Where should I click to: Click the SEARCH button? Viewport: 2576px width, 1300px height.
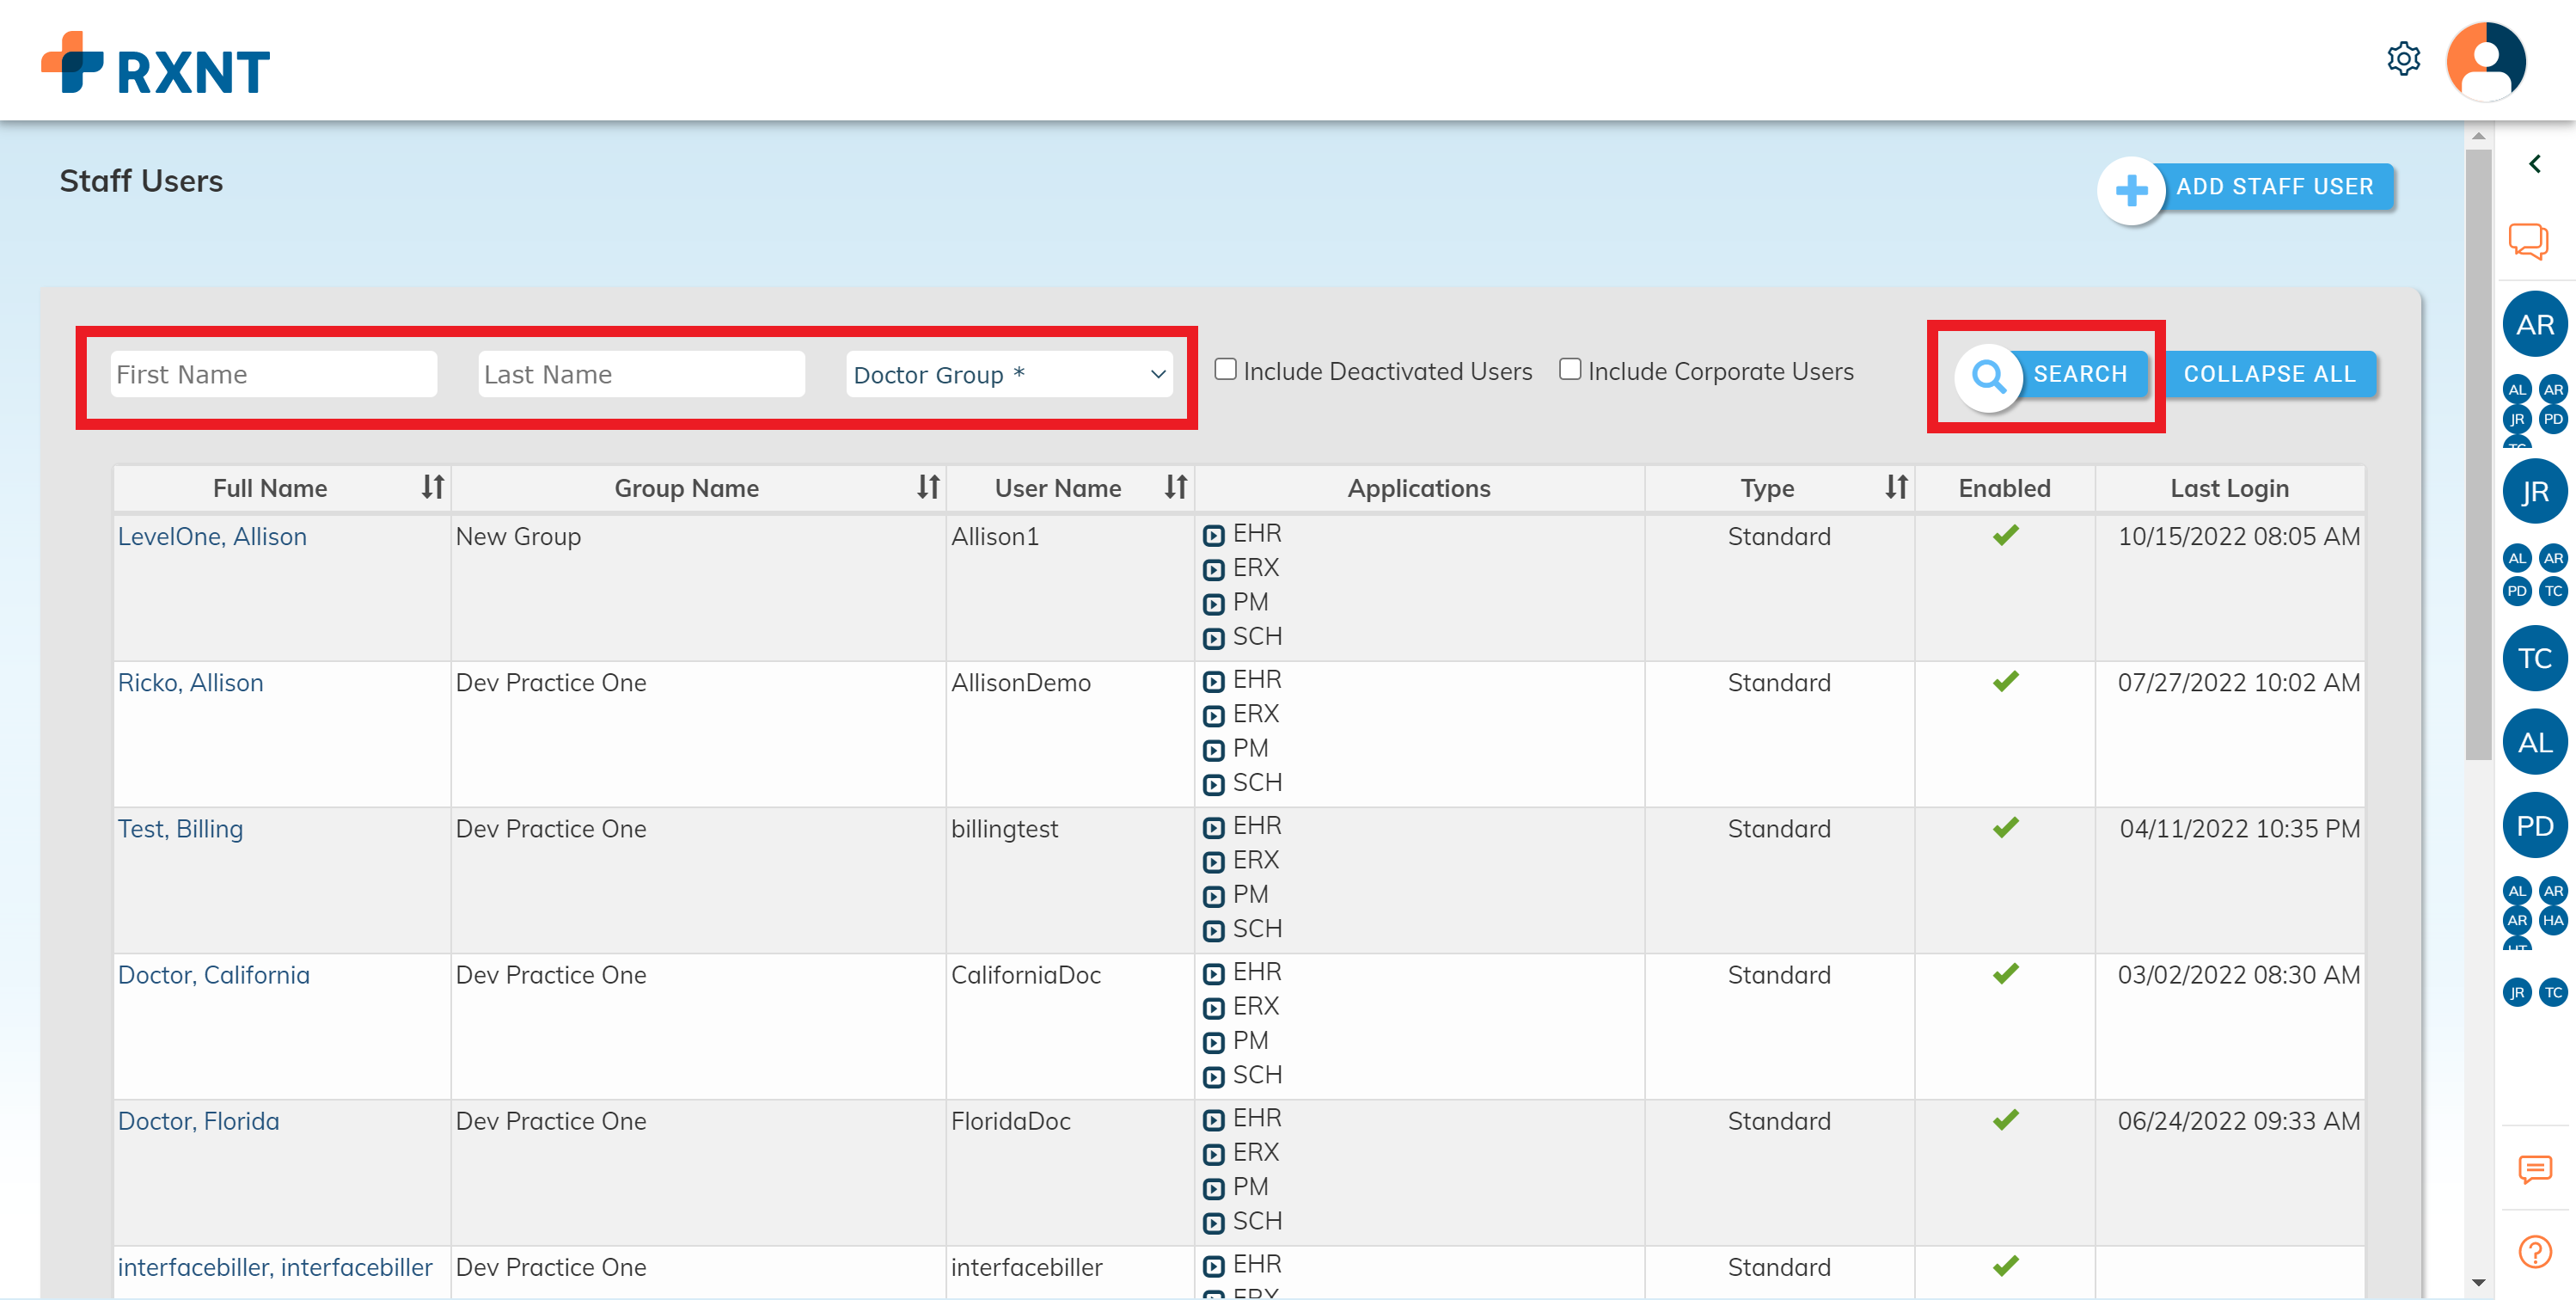click(x=2053, y=374)
